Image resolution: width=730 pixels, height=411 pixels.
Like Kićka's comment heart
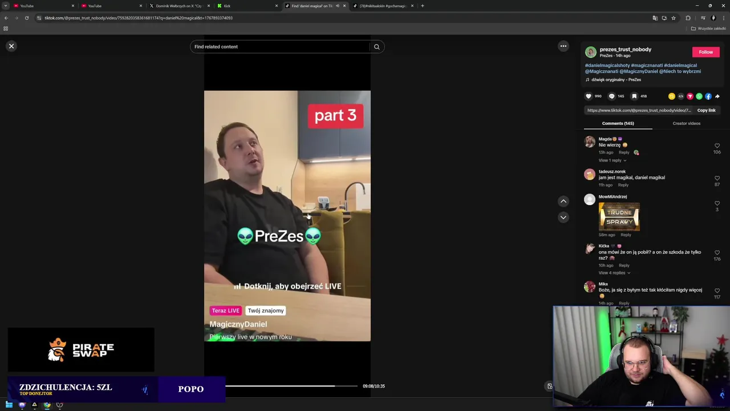pos(717,253)
